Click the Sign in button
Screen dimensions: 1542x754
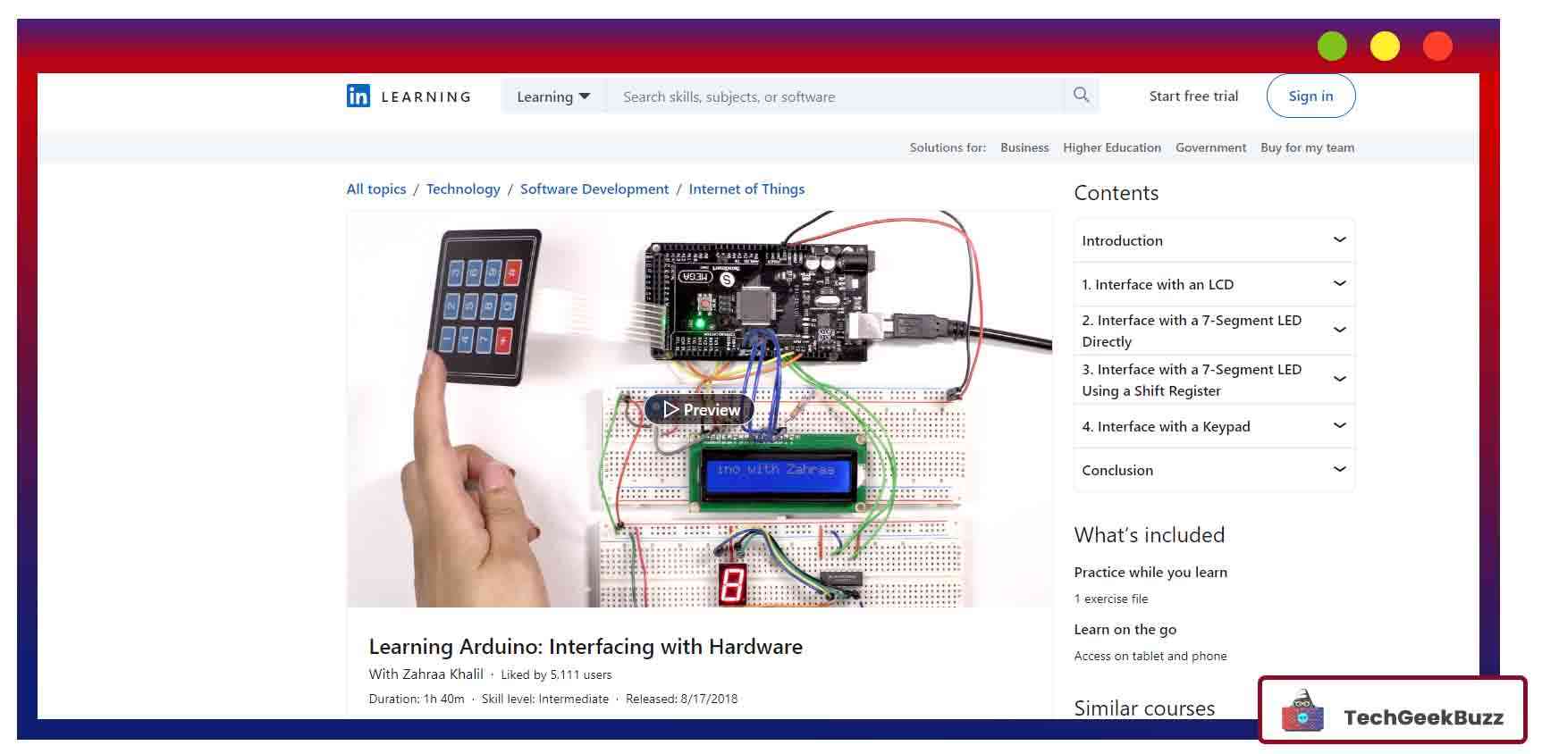click(x=1310, y=96)
